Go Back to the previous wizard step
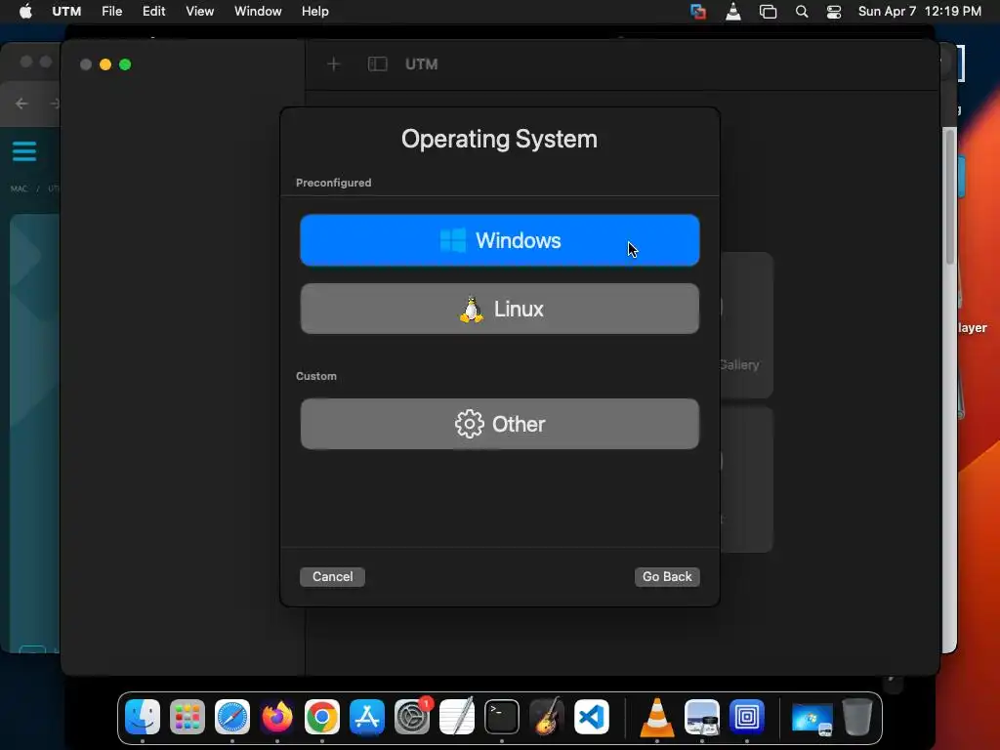This screenshot has height=750, width=1000. point(667,576)
